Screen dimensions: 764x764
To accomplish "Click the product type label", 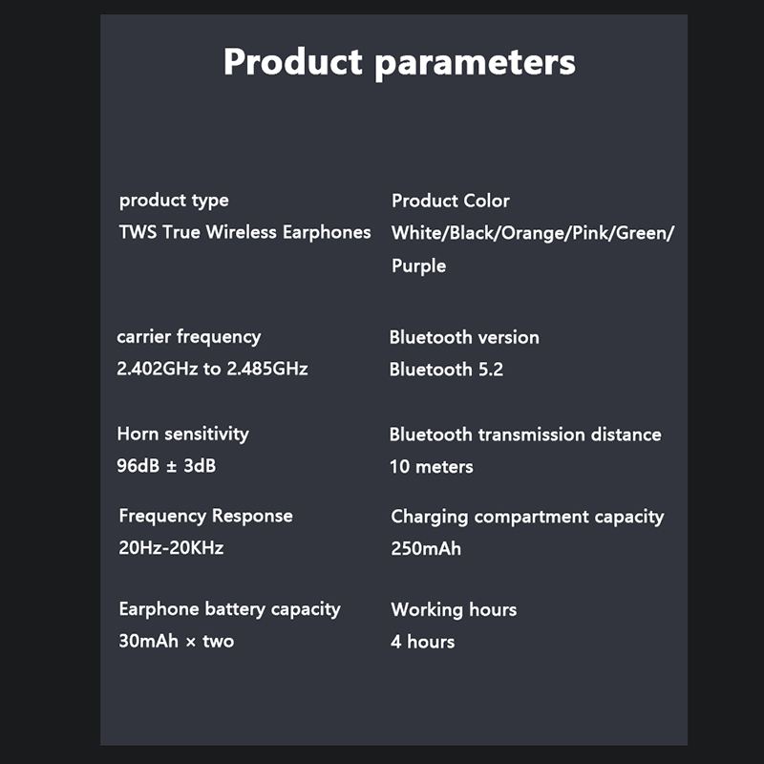I will point(174,201).
